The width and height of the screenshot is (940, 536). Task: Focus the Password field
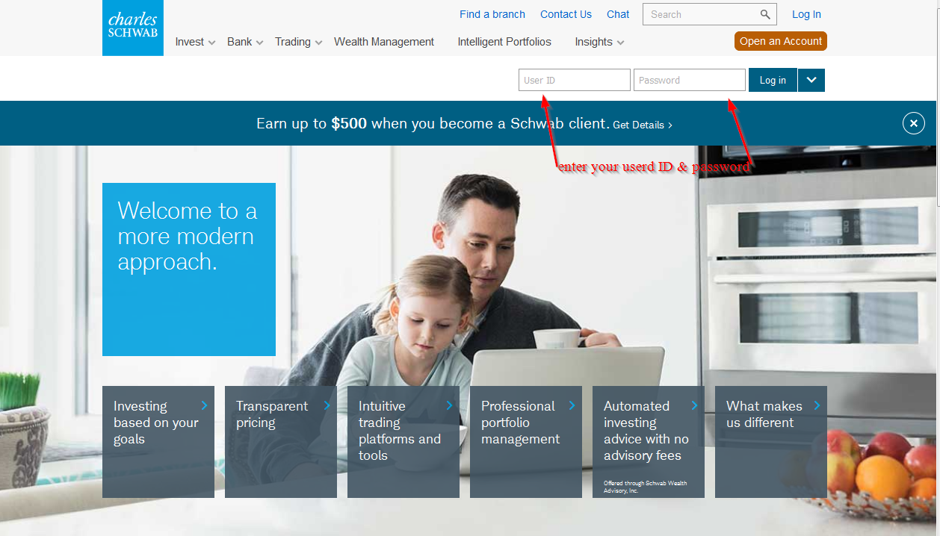690,80
